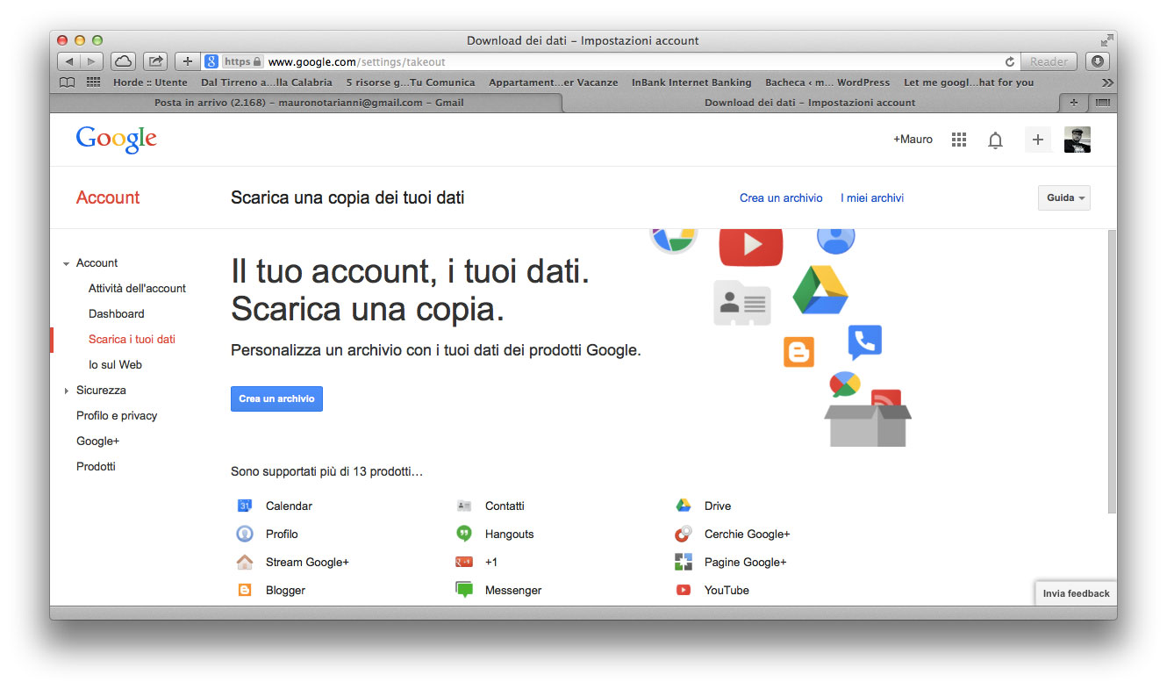Open the account profile photo
Viewport: 1167px width, 689px height.
coord(1078,140)
